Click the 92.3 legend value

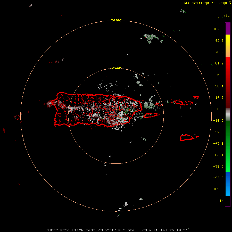(x=219, y=40)
